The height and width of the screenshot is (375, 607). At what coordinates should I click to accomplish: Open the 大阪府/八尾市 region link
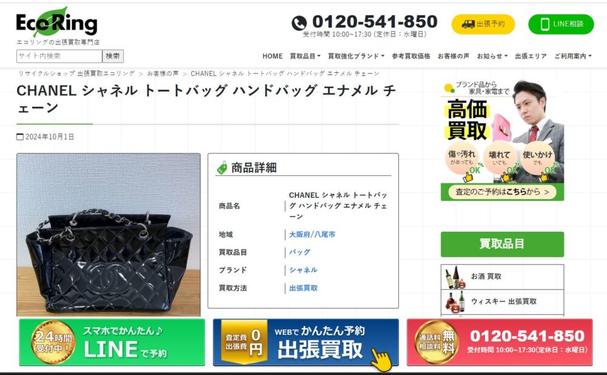click(x=312, y=234)
